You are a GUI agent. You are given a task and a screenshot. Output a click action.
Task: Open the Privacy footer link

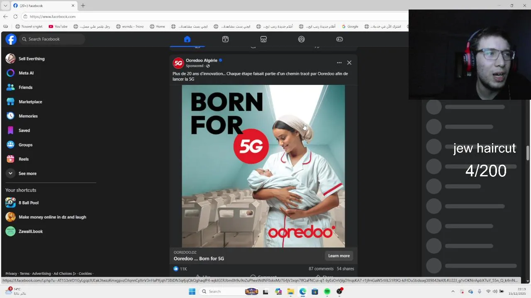pyautogui.click(x=11, y=274)
